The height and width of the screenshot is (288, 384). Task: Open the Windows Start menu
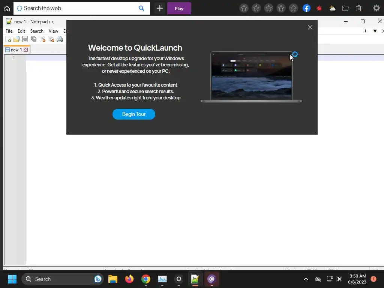[x=12, y=279]
